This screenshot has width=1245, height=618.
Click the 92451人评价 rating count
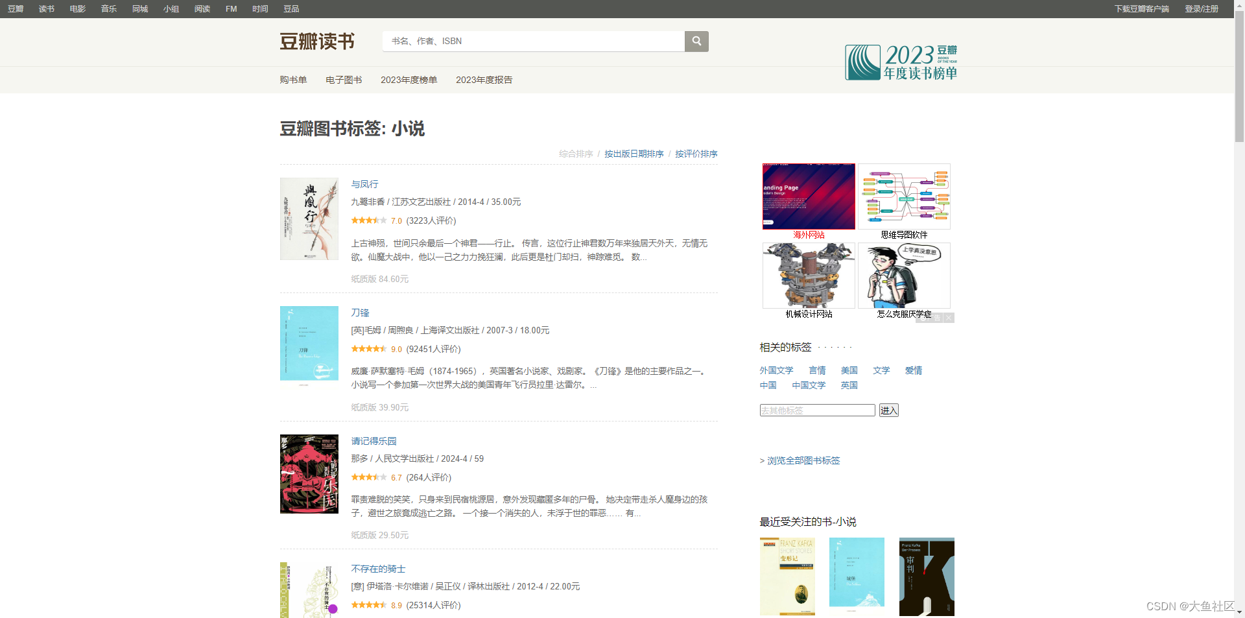pyautogui.click(x=434, y=349)
